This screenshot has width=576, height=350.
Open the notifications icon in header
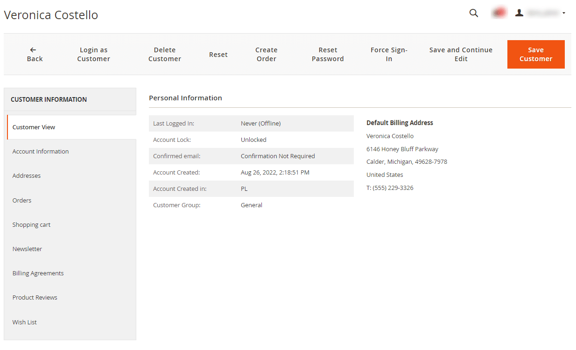pyautogui.click(x=499, y=13)
